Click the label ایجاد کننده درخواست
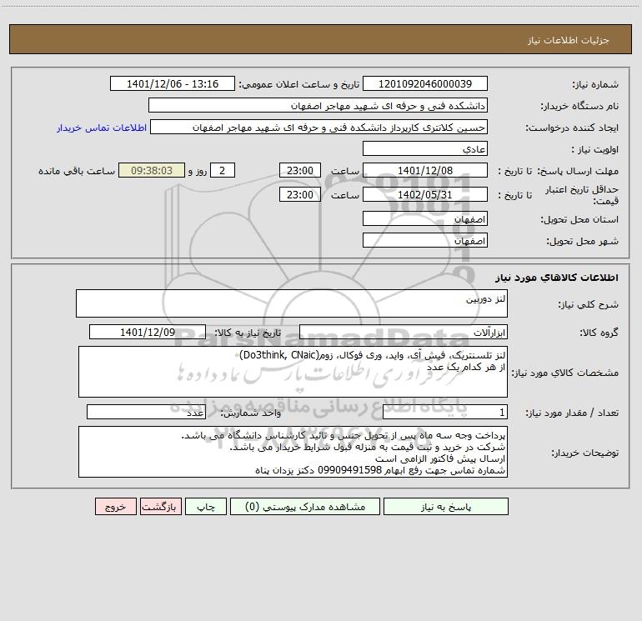Image resolution: width=642 pixels, height=621 pixels. coord(572,128)
